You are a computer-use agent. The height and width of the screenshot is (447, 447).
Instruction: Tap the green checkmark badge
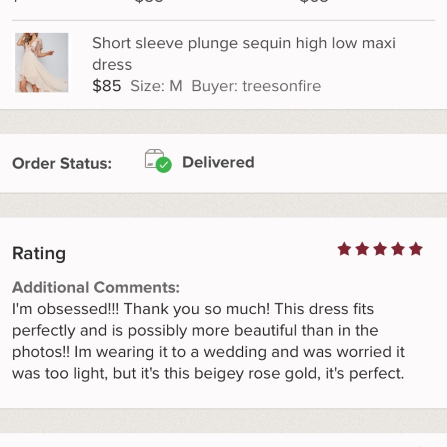click(x=164, y=165)
